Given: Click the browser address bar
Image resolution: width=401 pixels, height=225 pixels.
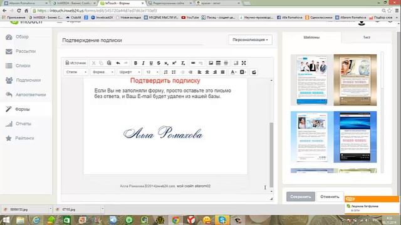Looking at the screenshot, I should 206,11.
